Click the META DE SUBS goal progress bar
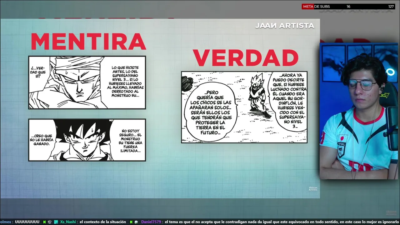Image resolution: width=400 pixels, height=225 pixels. [x=348, y=7]
